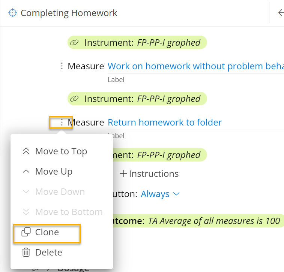284x272 pixels.
Task: Click the Delete trash icon
Action: tap(26, 253)
